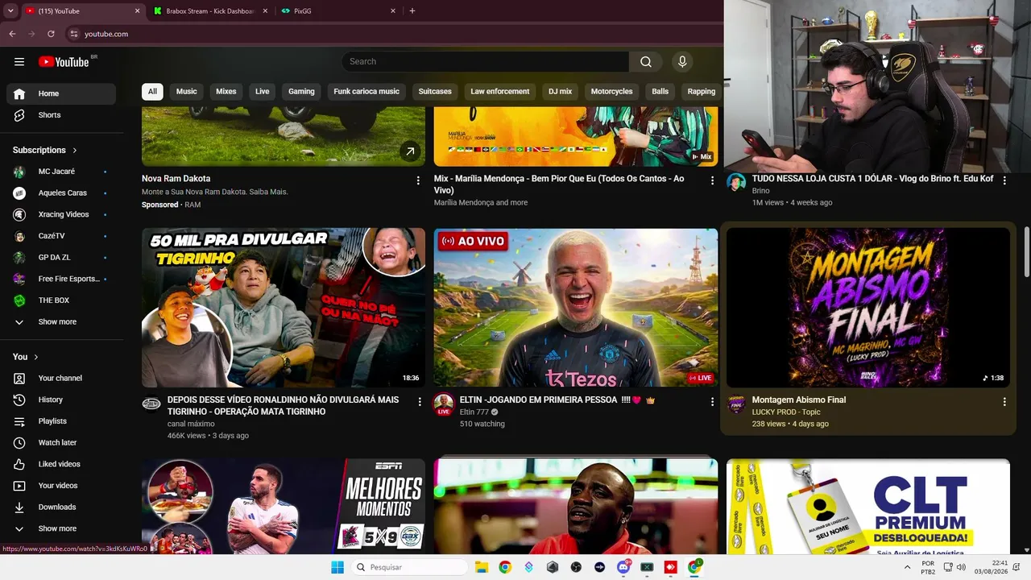Open MC Jacaré subscription channel

tap(61, 172)
